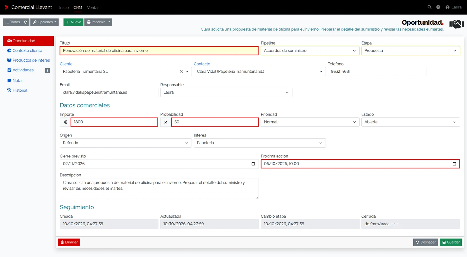Follow the Contacto label link
467x257 pixels.
[202, 64]
